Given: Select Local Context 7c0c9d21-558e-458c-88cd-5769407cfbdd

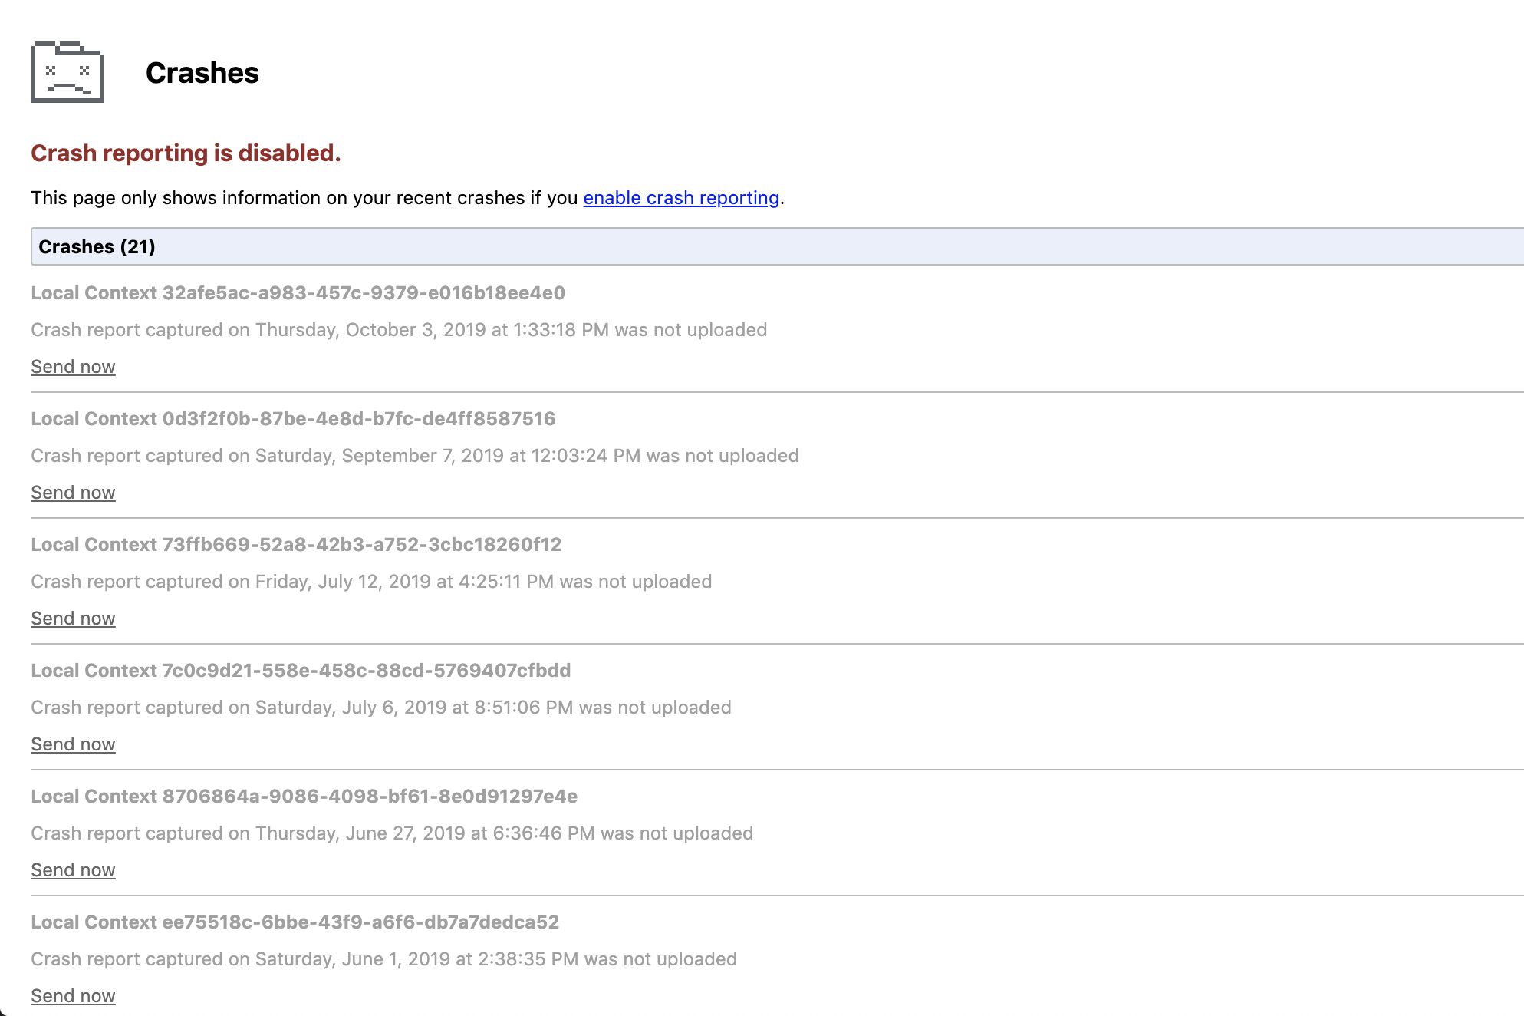Looking at the screenshot, I should pos(301,671).
